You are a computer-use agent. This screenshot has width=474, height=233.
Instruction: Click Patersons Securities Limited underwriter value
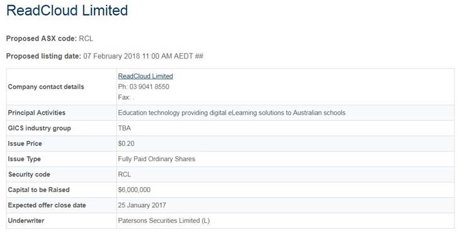[164, 221]
